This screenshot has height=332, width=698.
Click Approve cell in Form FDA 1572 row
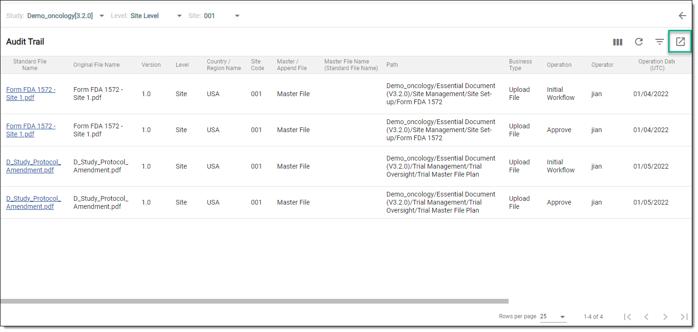(559, 130)
